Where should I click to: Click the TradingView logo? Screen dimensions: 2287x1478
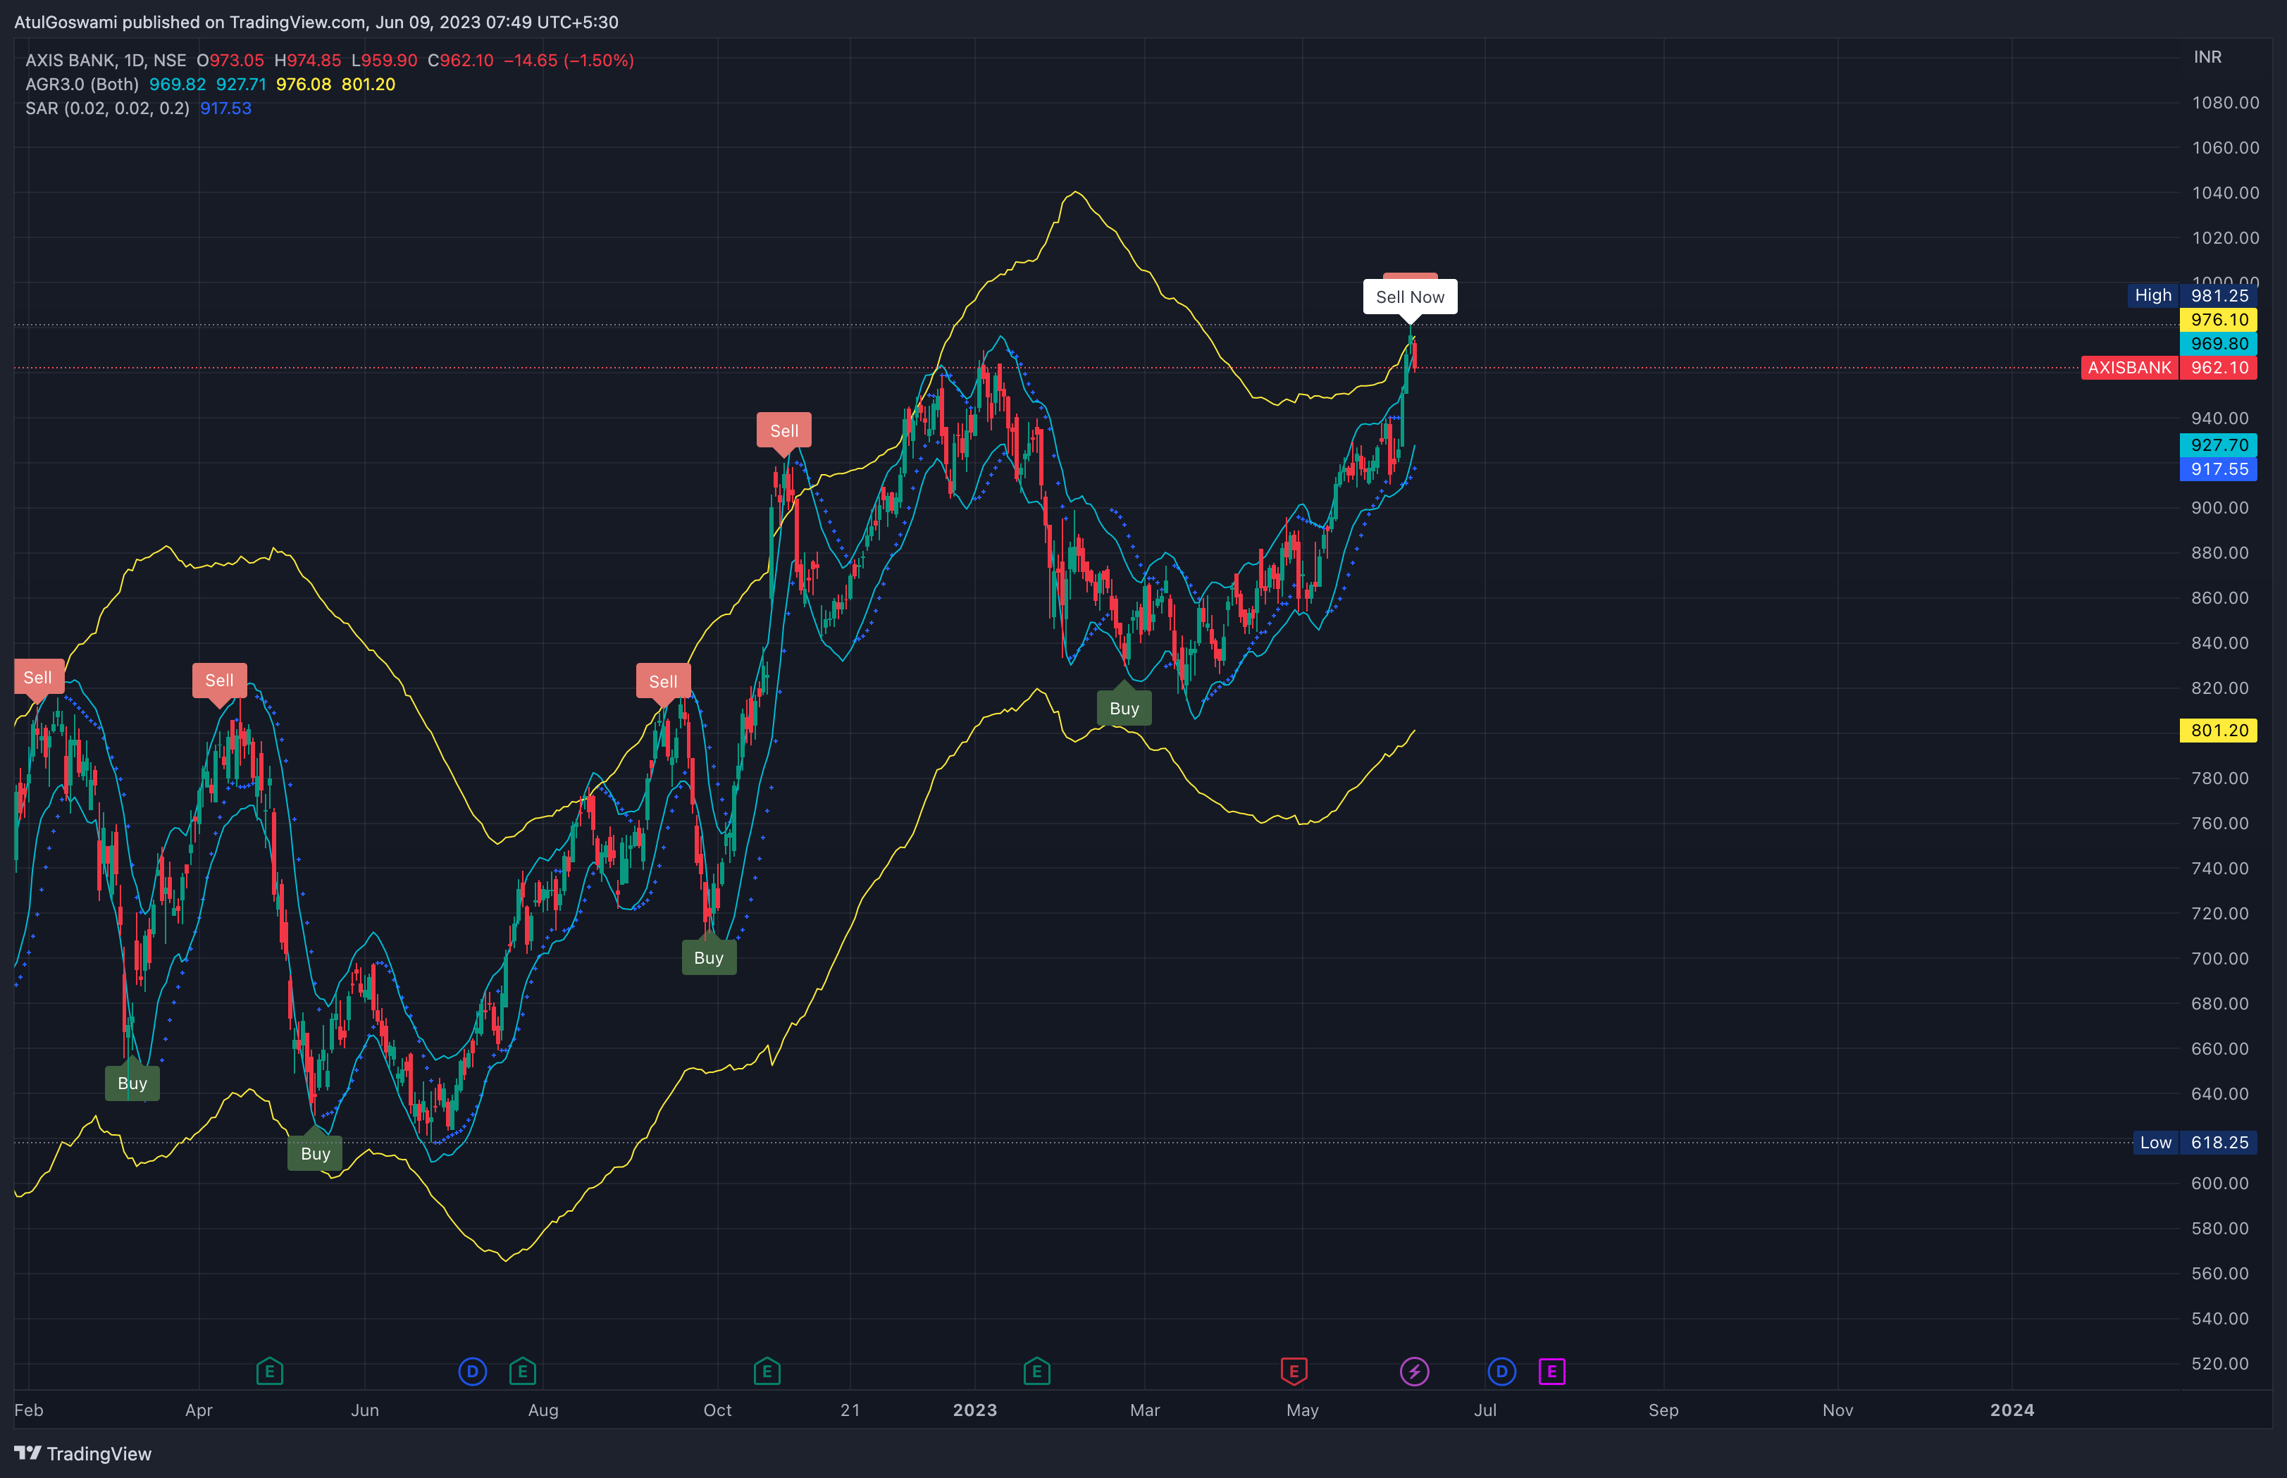82,1453
